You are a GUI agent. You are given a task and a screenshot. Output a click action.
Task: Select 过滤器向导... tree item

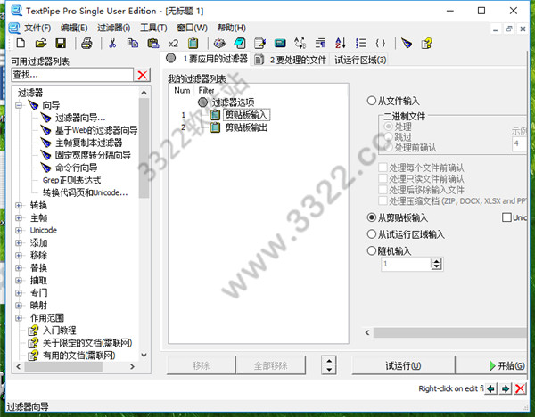point(80,118)
